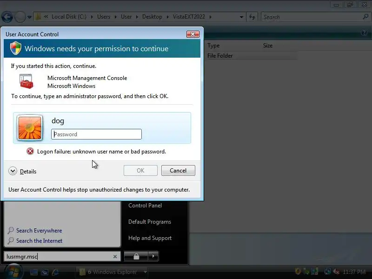Click Switch between windows Quick Launch icon
Image resolution: width=372 pixels, height=279 pixels.
tap(45, 272)
